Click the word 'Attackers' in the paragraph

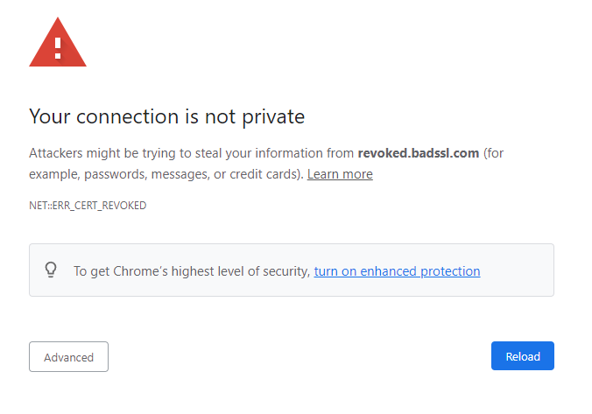tap(56, 153)
